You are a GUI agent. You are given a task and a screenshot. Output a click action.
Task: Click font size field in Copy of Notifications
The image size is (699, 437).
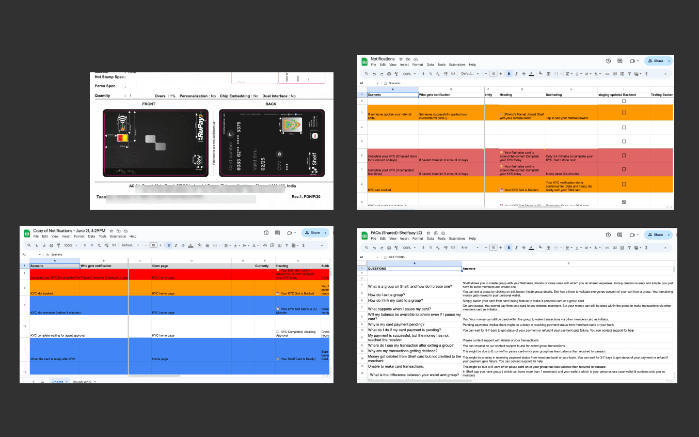coord(153,245)
